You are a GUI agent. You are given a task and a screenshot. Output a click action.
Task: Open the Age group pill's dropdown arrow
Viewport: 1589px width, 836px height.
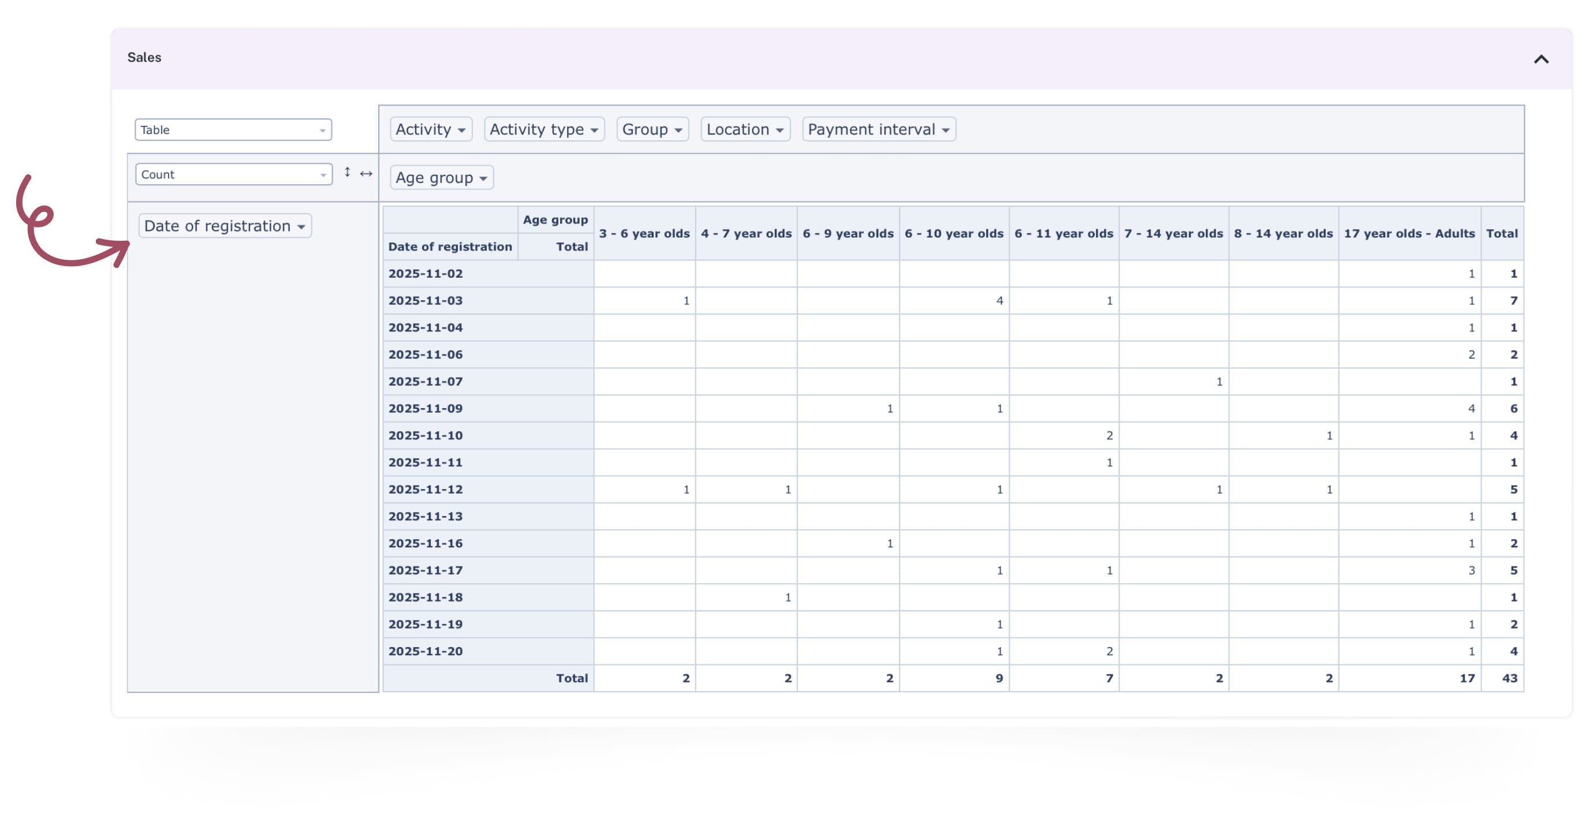coord(484,178)
